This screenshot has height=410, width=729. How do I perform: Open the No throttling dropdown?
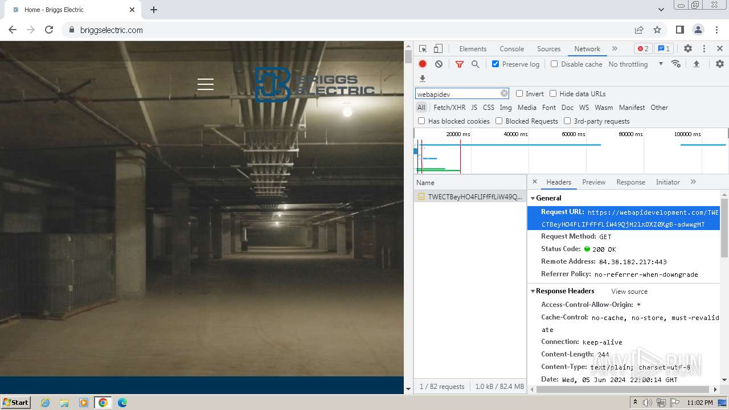[x=636, y=64]
